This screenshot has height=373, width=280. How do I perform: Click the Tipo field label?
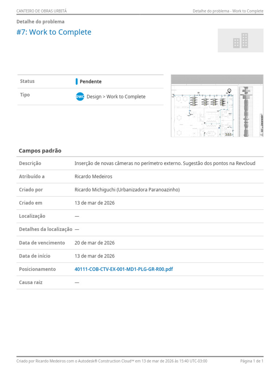[x=25, y=95]
